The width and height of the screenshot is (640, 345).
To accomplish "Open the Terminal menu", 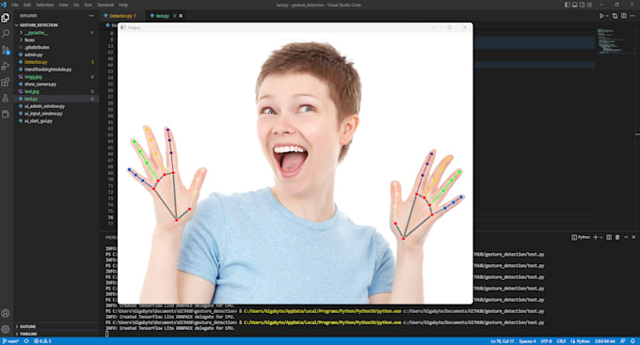I will point(105,5).
